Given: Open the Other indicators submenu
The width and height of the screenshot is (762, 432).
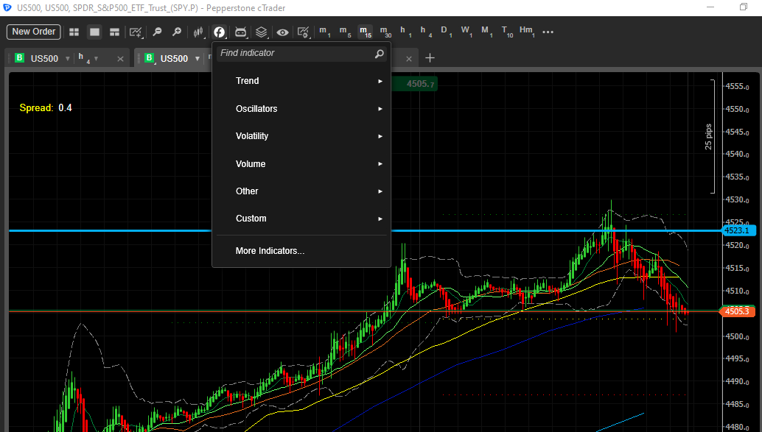Looking at the screenshot, I should click(301, 191).
